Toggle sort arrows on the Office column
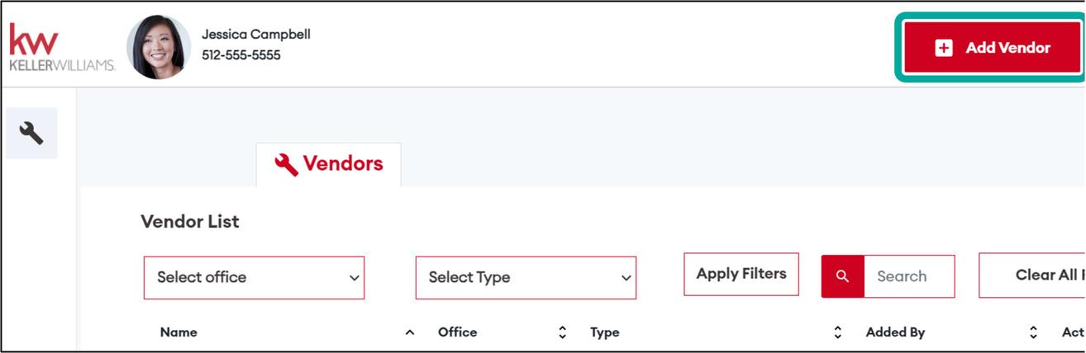 pyautogui.click(x=563, y=332)
